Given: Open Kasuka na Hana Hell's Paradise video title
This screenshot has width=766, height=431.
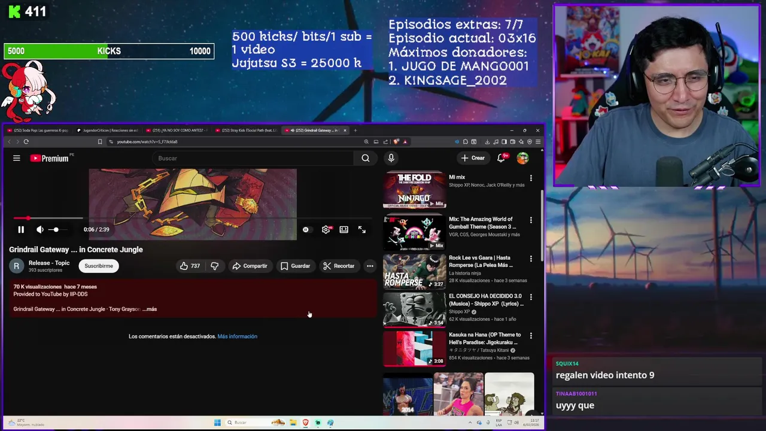Looking at the screenshot, I should point(484,339).
